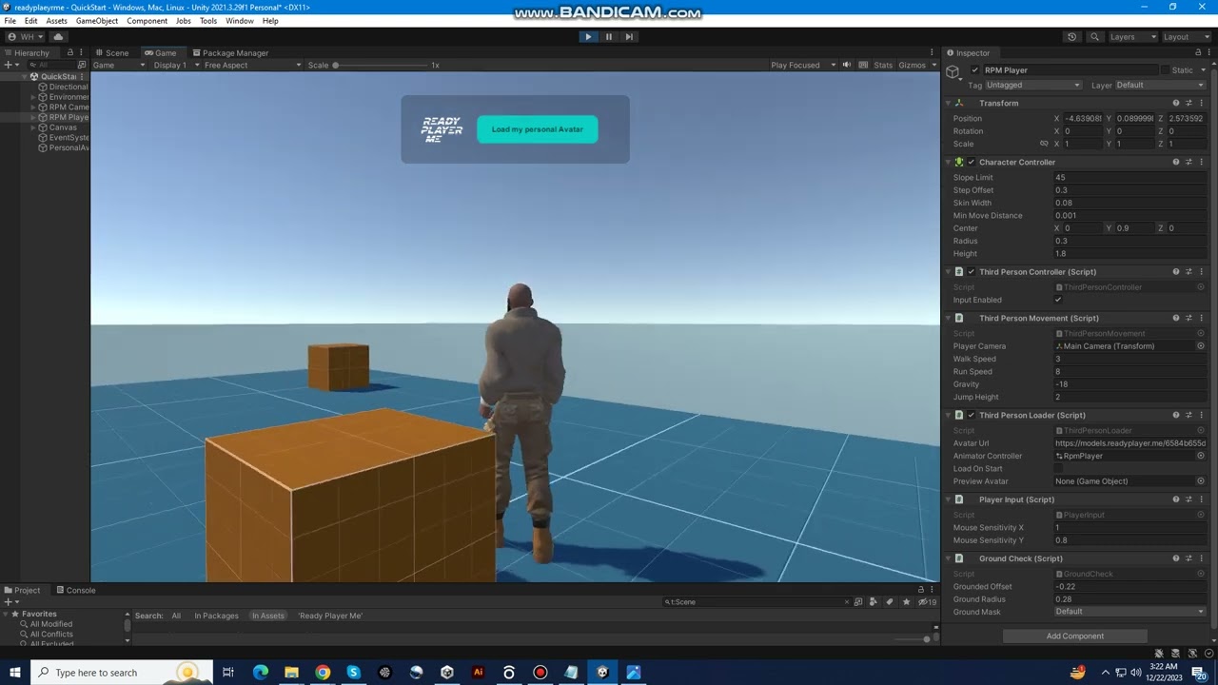1218x685 pixels.
Task: Open the Adobe app in the taskbar
Action: [x=478, y=673]
